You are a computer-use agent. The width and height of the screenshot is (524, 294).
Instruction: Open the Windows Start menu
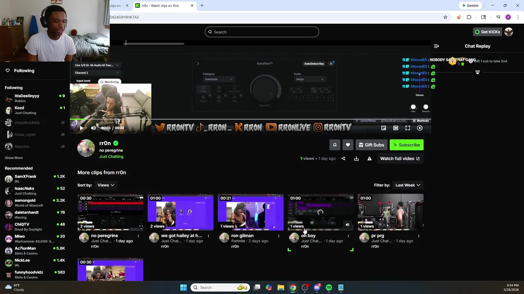(x=183, y=287)
